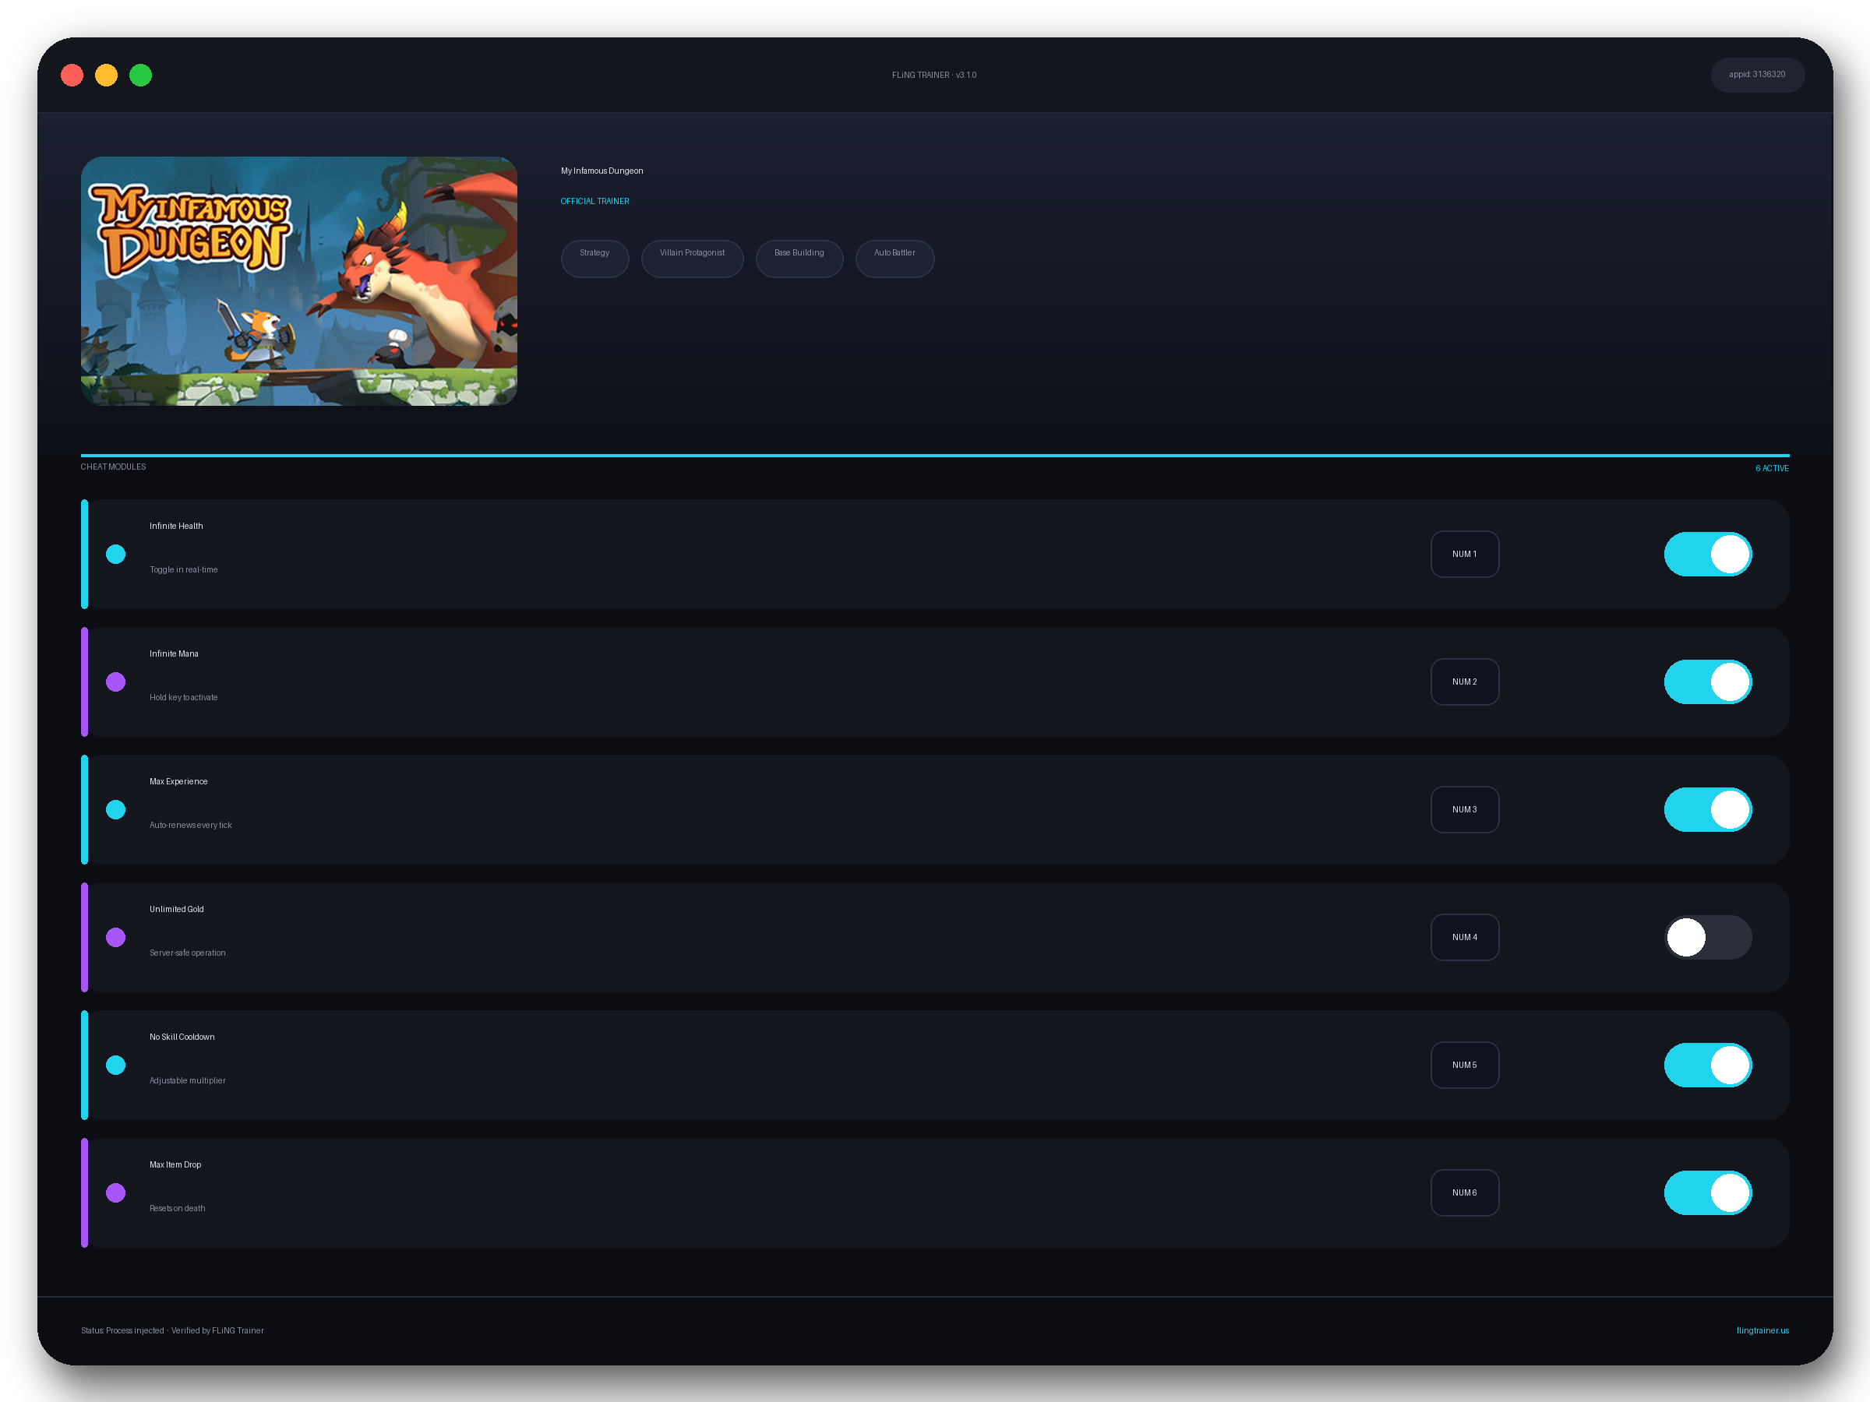Click NUM 4 hotkey for Unlimited Gold
This screenshot has height=1402, width=1870.
1464,937
